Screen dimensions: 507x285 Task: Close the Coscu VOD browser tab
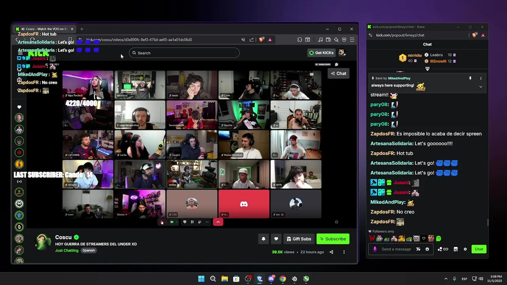pos(72,29)
